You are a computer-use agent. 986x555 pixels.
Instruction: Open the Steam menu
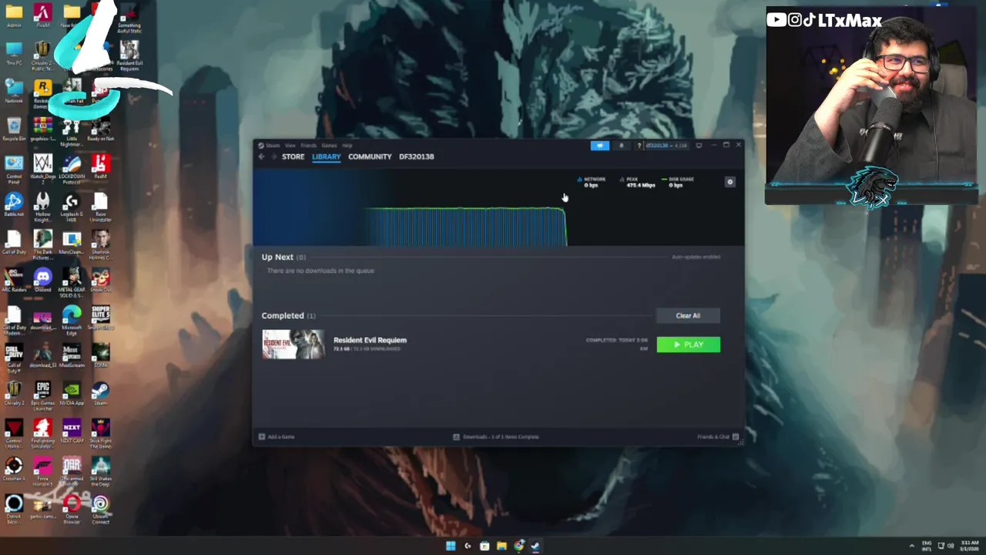coord(270,145)
